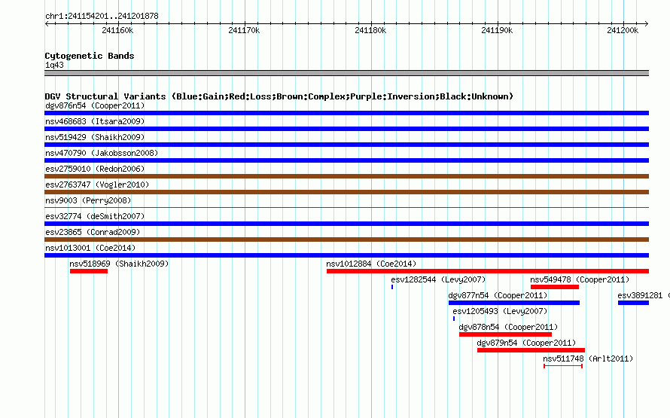670x418 pixels.
Task: Click the 241160k ruler tick label
Action: pyautogui.click(x=117, y=30)
